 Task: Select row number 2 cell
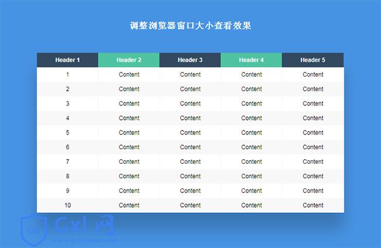(x=67, y=89)
